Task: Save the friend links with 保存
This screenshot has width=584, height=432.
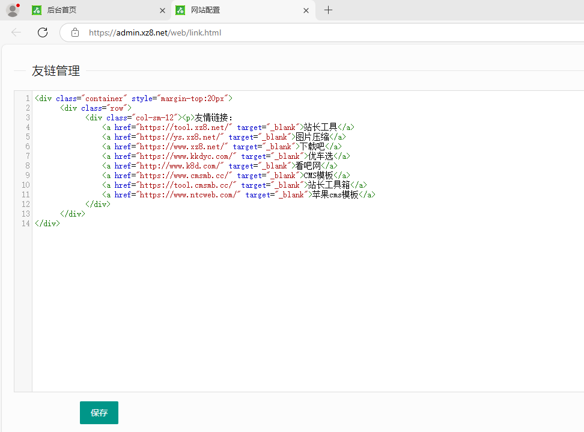Action: [99, 413]
